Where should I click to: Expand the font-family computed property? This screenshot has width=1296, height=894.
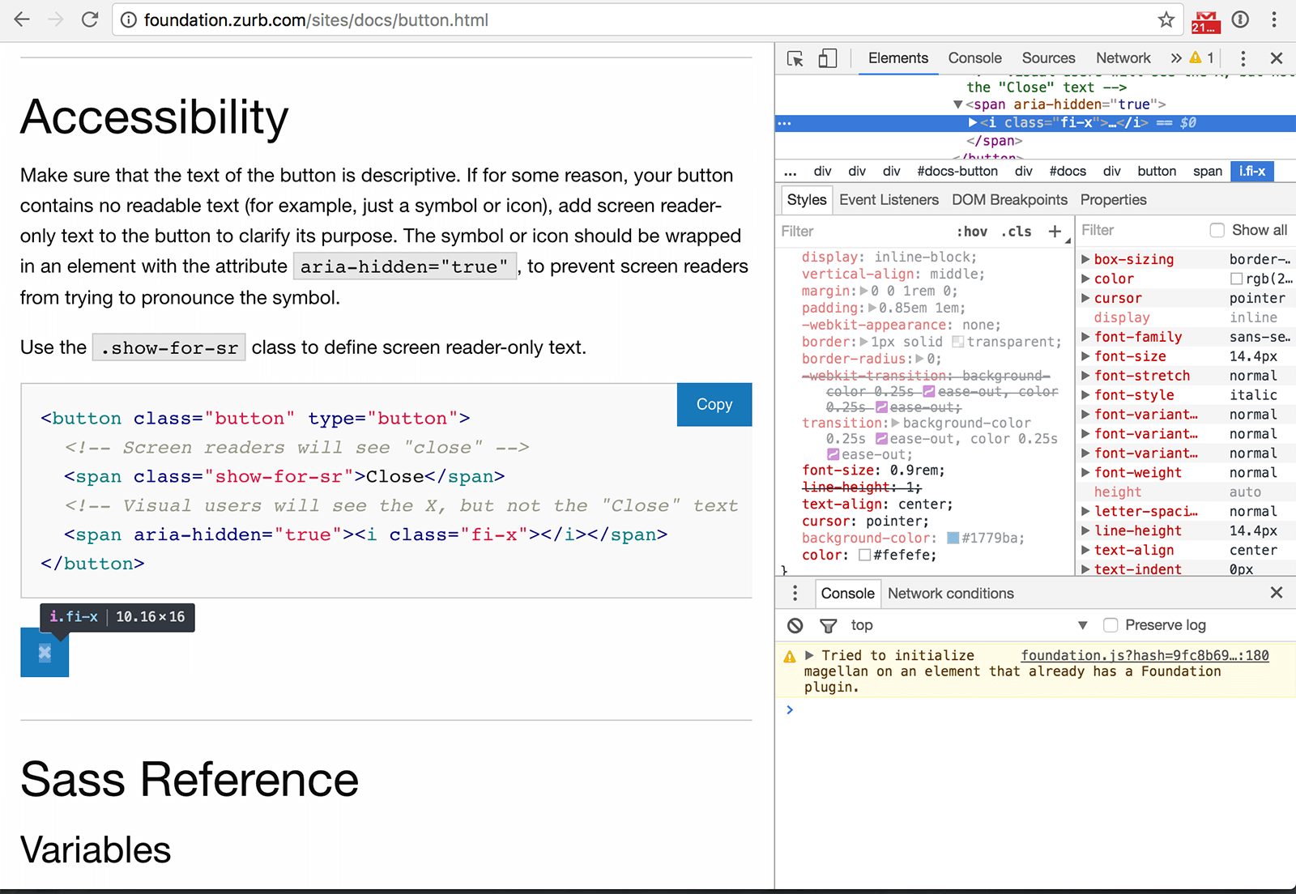(1085, 337)
